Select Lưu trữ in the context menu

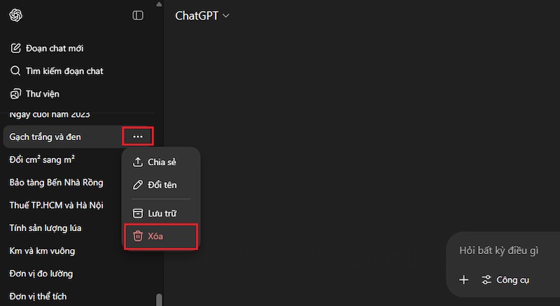point(161,213)
